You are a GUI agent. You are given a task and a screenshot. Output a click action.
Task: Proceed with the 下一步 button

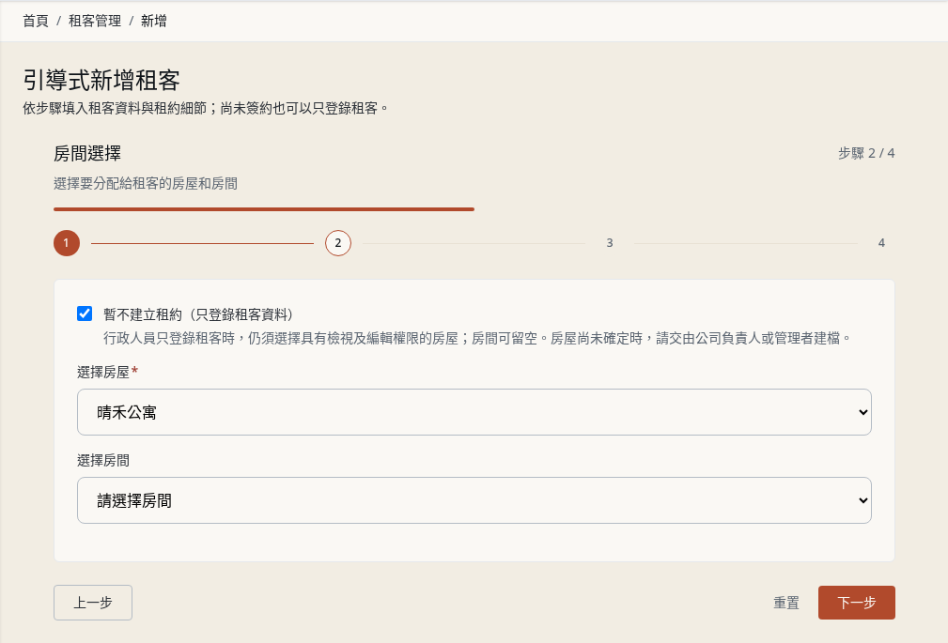pyautogui.click(x=857, y=603)
